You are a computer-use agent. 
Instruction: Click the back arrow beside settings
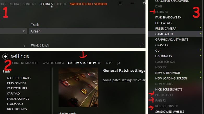(5, 56)
